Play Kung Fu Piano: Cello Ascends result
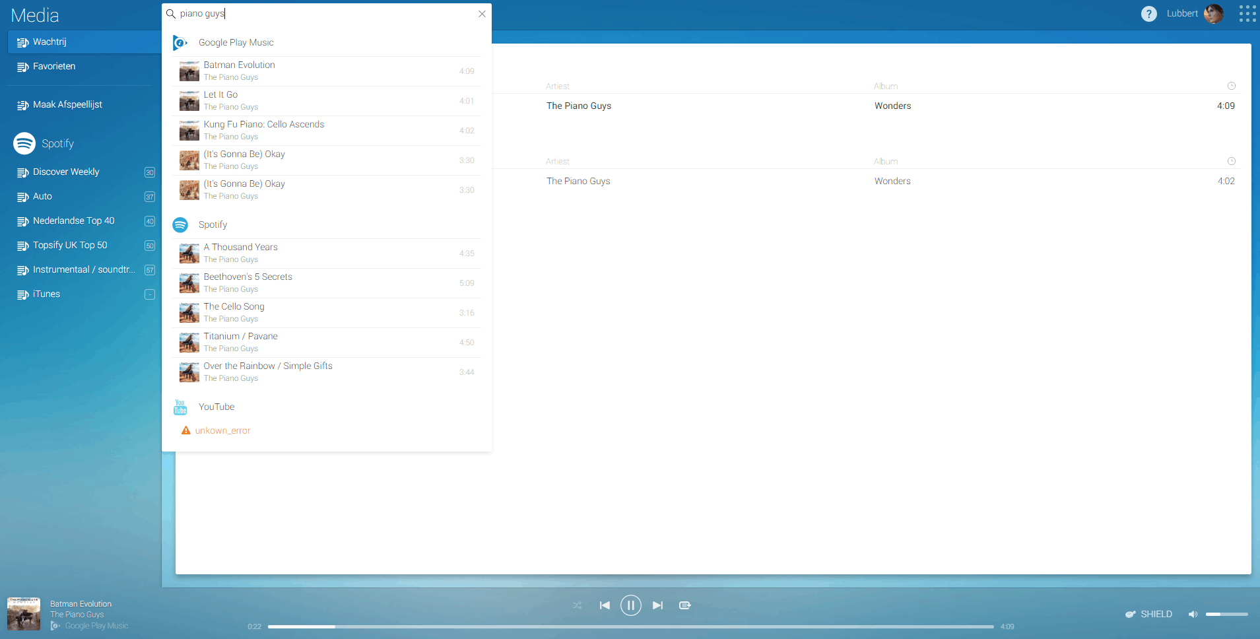This screenshot has width=1260, height=639. click(327, 131)
